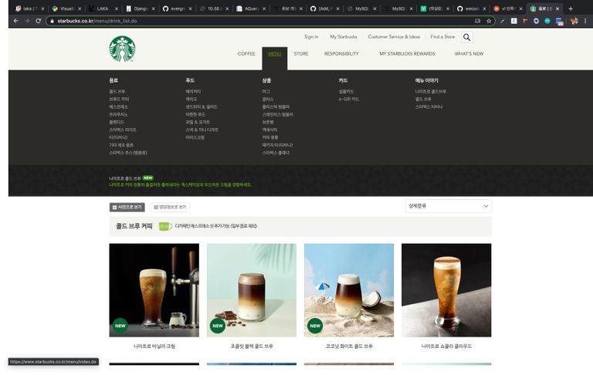Select 아이스크림 under 푸드

pos(195,137)
